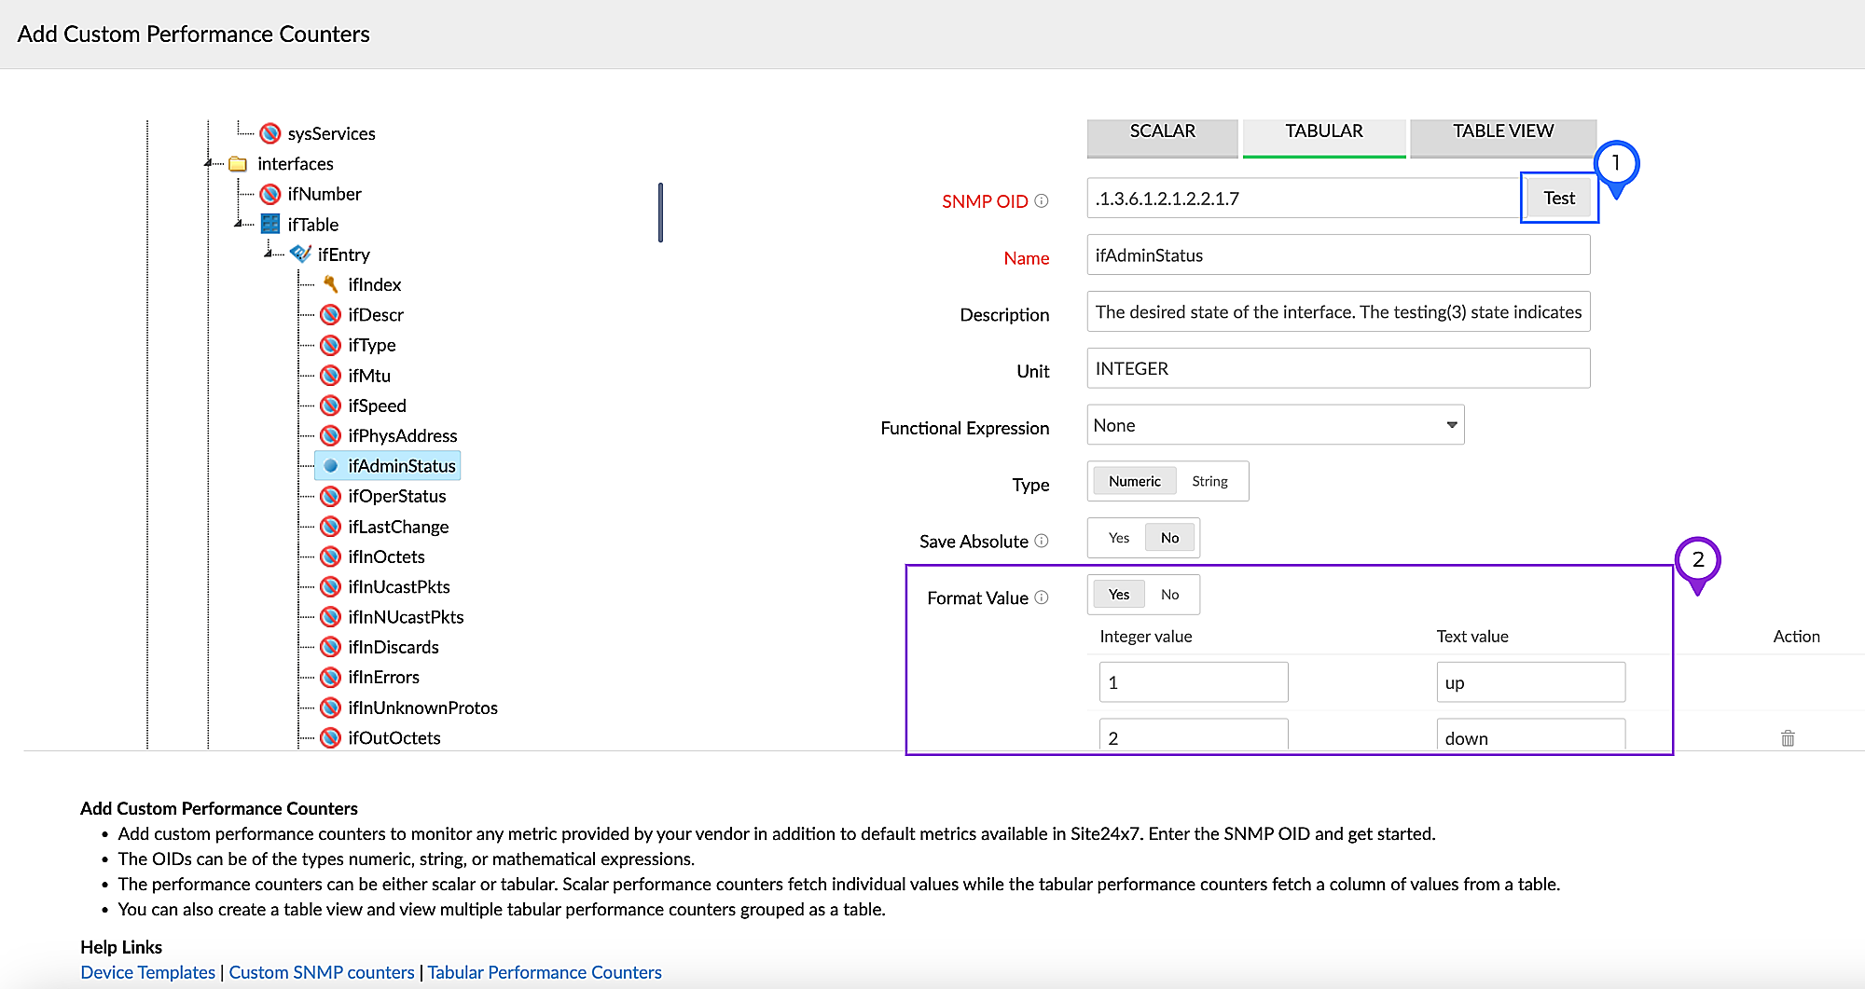1865x989 pixels.
Task: Set Type to String
Action: [1209, 482]
